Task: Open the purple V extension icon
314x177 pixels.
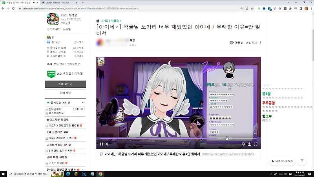Action: [274, 9]
